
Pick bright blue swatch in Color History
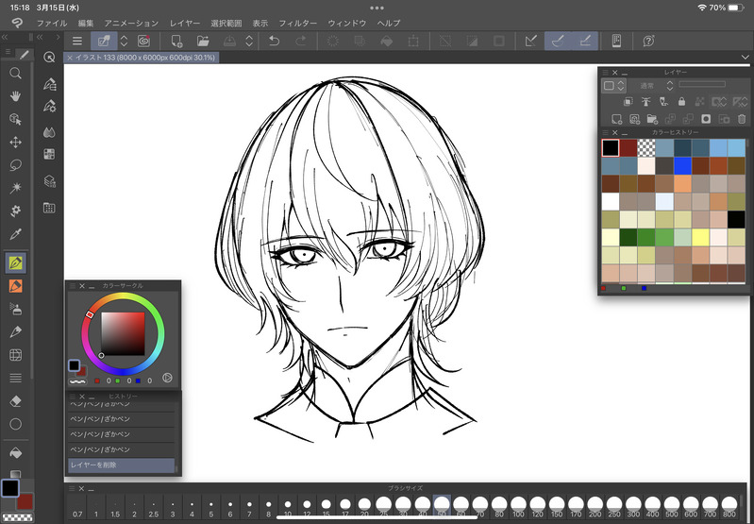coord(682,165)
